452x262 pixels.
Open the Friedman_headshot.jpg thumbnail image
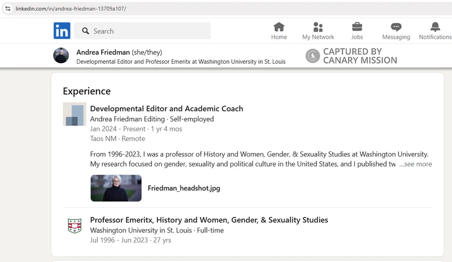point(116,188)
